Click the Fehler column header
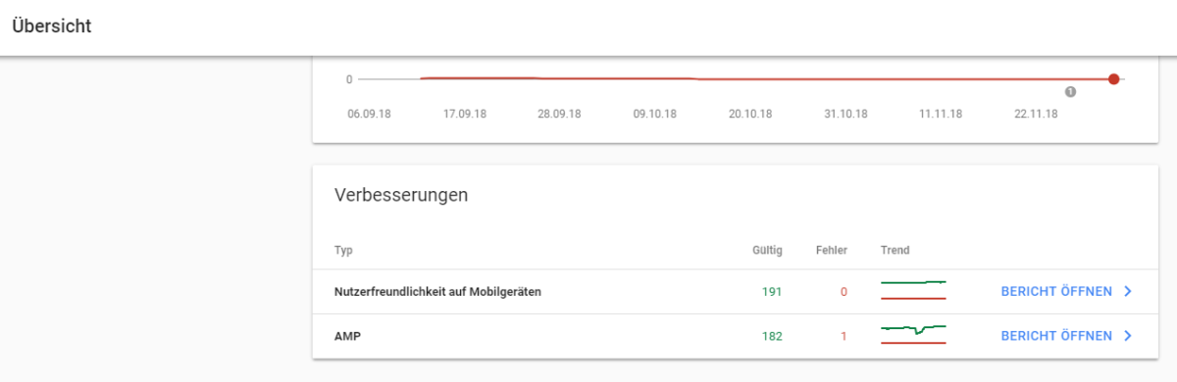 [832, 251]
